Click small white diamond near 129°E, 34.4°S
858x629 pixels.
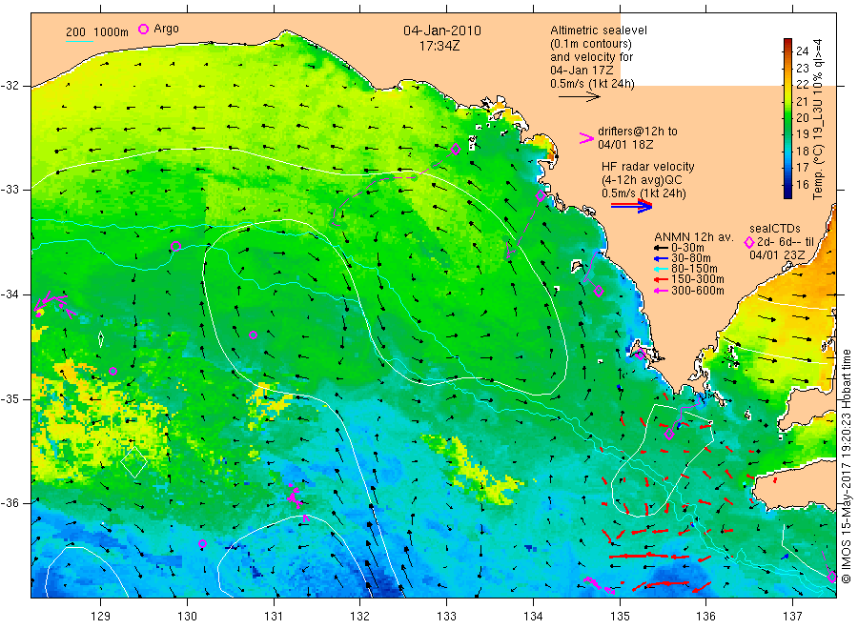point(101,339)
